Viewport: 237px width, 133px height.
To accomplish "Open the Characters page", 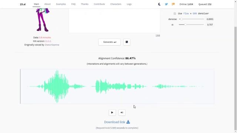I will [x=116, y=4].
